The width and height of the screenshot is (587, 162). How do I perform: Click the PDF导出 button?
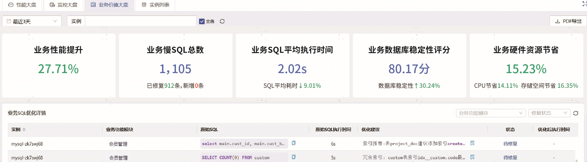coord(568,21)
